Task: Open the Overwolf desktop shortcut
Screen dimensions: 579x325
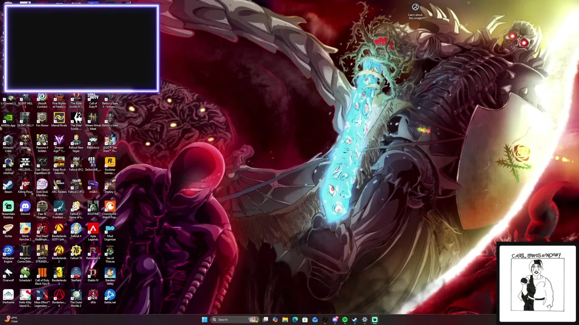Action: [8, 275]
